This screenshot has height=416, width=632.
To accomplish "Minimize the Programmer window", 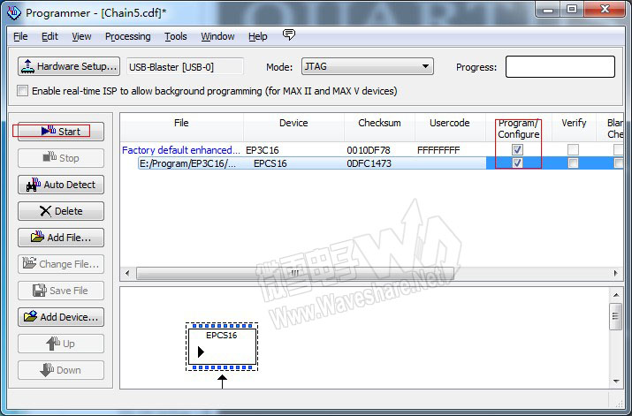I will (x=548, y=9).
